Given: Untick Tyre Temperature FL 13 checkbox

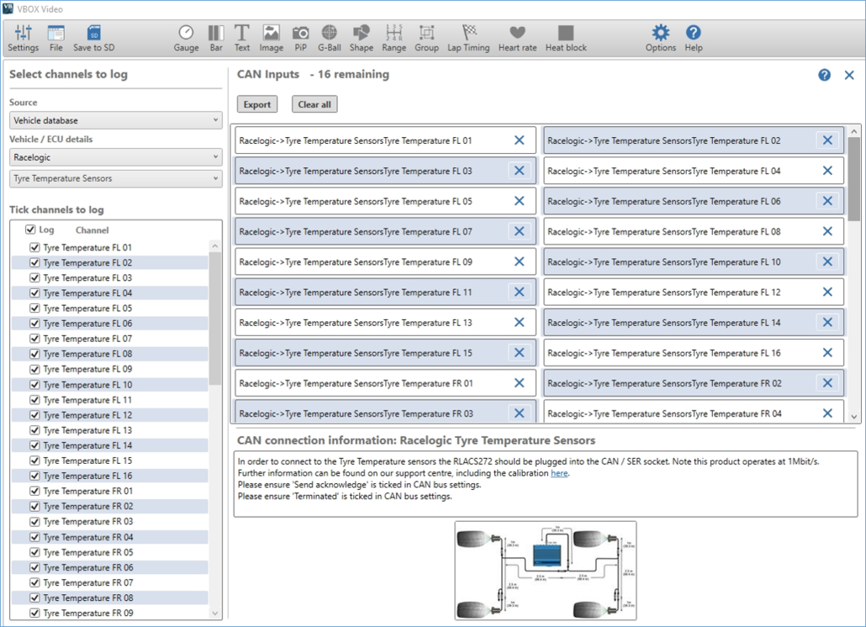Looking at the screenshot, I should tap(34, 430).
